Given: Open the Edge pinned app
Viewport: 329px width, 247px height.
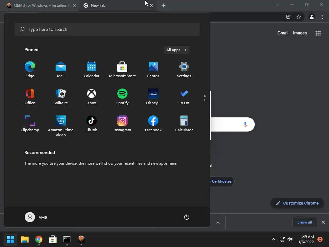Looking at the screenshot, I should (30, 69).
